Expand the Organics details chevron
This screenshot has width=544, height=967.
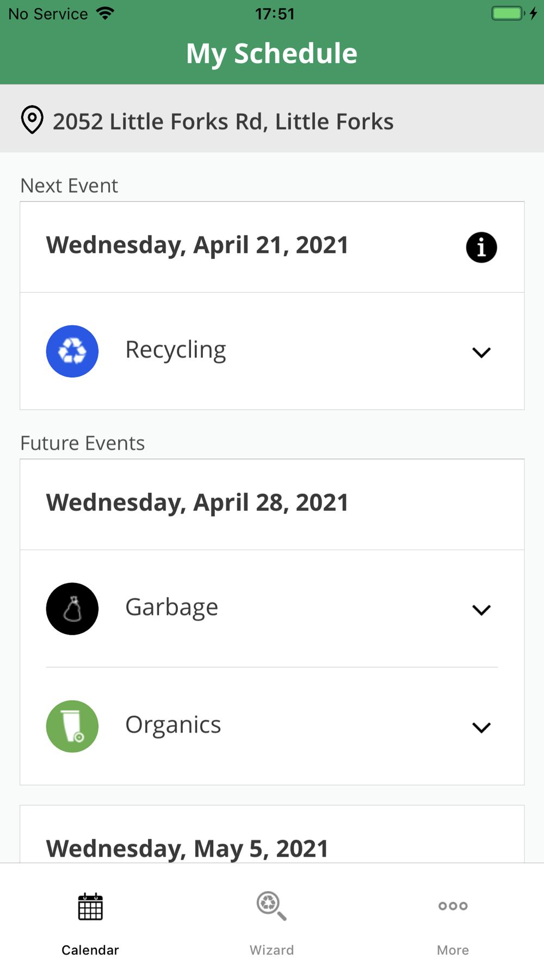(481, 727)
